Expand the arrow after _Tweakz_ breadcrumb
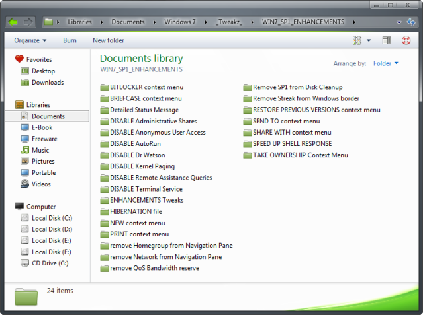This screenshot has width=423, height=315. (252, 22)
